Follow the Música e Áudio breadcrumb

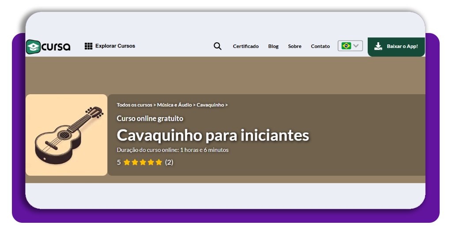(x=174, y=105)
